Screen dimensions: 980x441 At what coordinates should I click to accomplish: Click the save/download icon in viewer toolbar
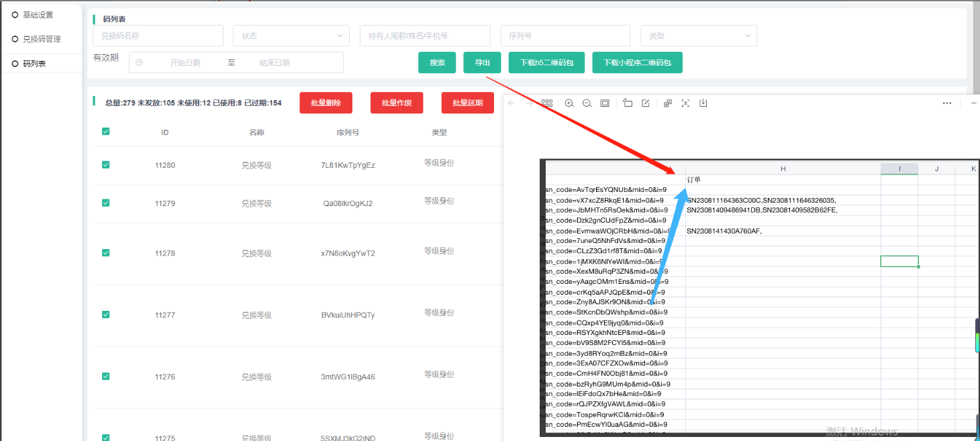703,103
